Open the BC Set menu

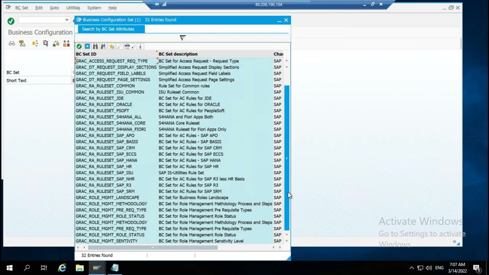(21, 8)
